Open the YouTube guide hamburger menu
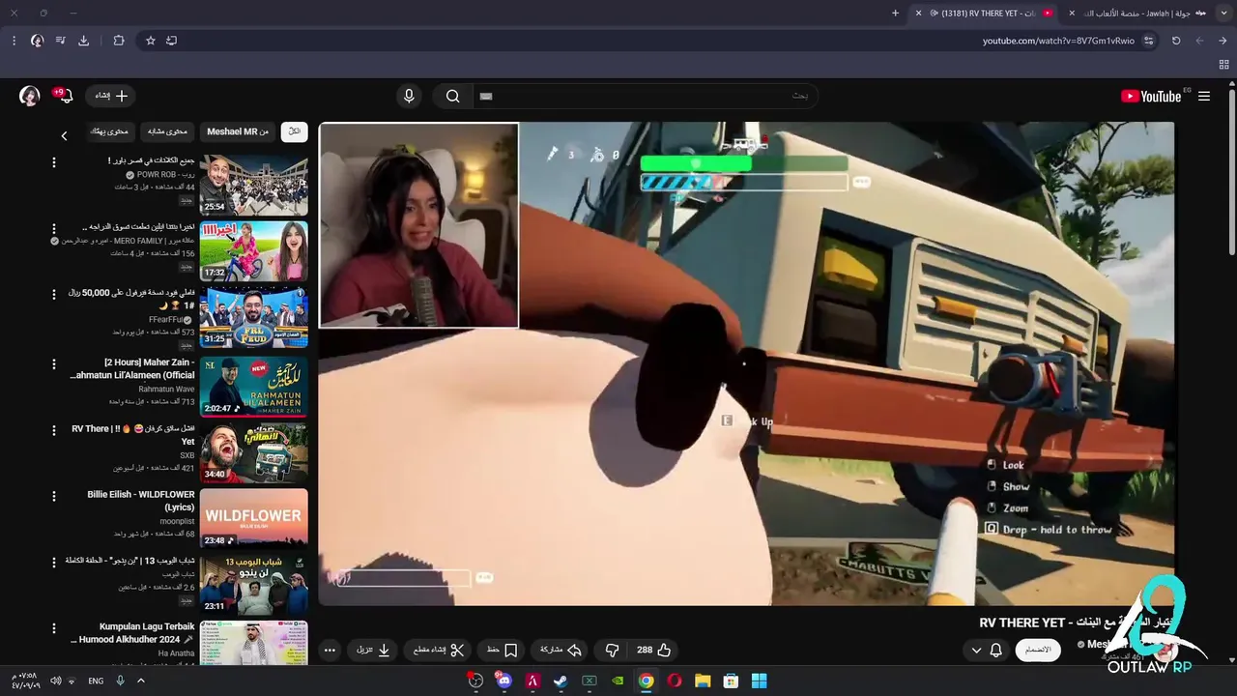Viewport: 1237px width, 696px height. point(1204,96)
